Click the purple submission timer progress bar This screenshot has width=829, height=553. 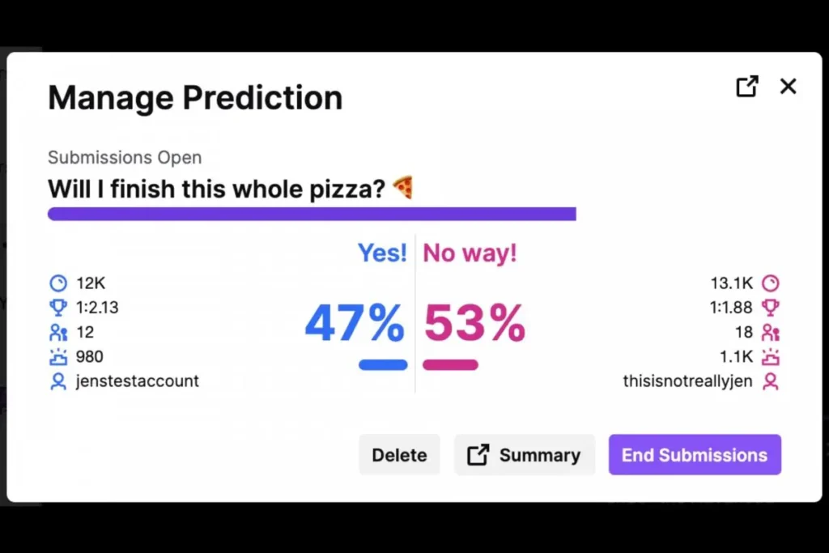click(x=312, y=214)
